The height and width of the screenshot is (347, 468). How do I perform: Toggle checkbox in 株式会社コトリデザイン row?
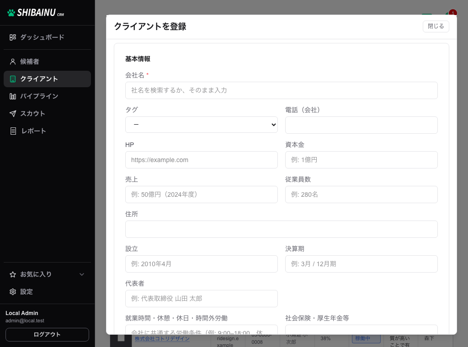(121, 338)
